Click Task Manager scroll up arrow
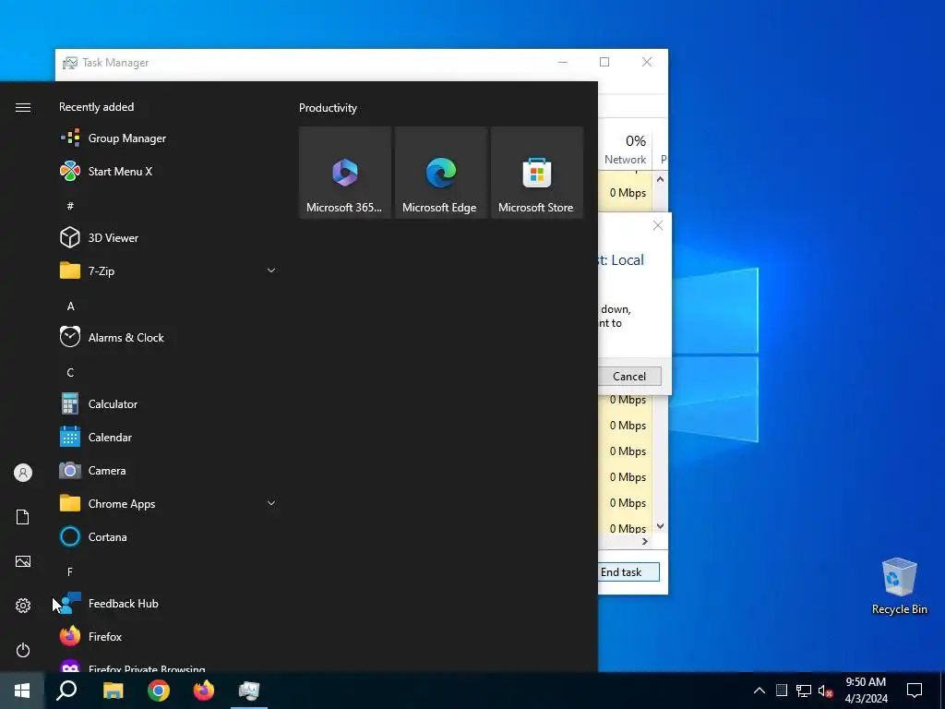 coord(660,179)
